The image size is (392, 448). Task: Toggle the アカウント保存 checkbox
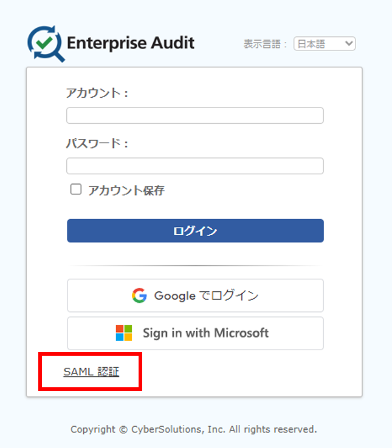76,189
